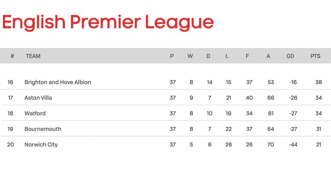Click Norwich City's points value 21
The width and height of the screenshot is (331, 186).
click(x=318, y=144)
